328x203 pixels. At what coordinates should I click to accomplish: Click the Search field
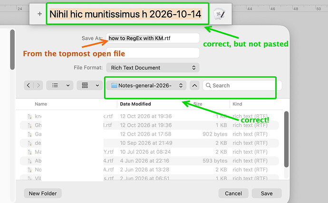242,85
